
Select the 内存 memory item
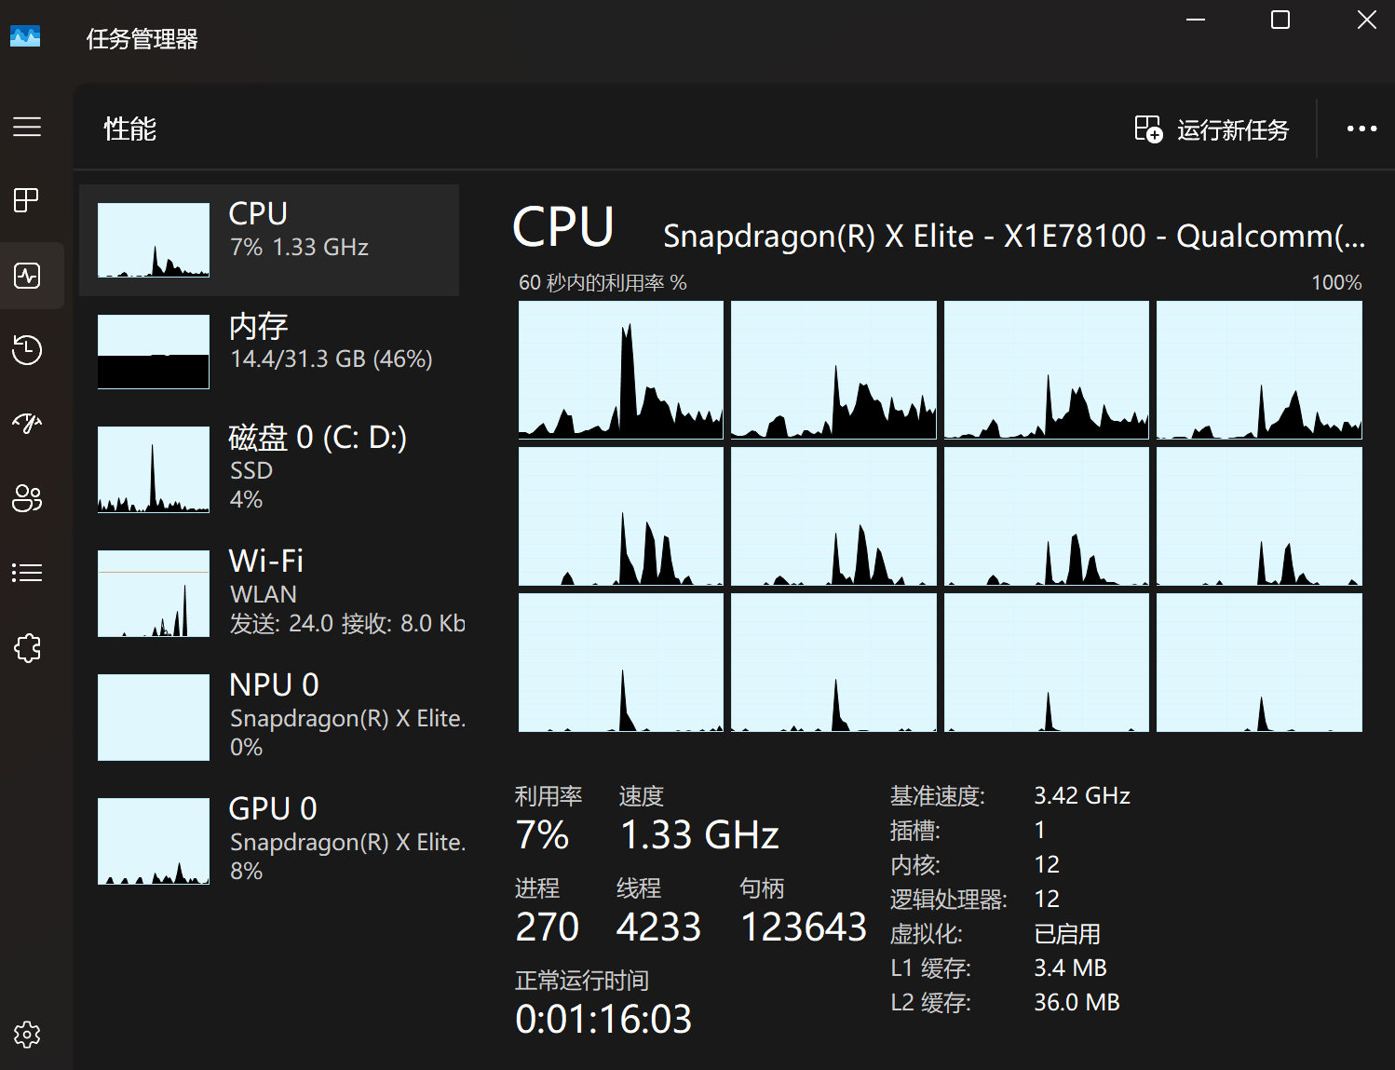click(x=269, y=352)
